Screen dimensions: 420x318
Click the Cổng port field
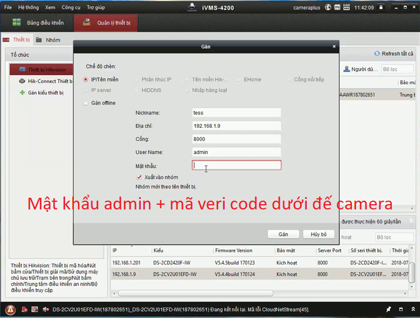pyautogui.click(x=236, y=139)
